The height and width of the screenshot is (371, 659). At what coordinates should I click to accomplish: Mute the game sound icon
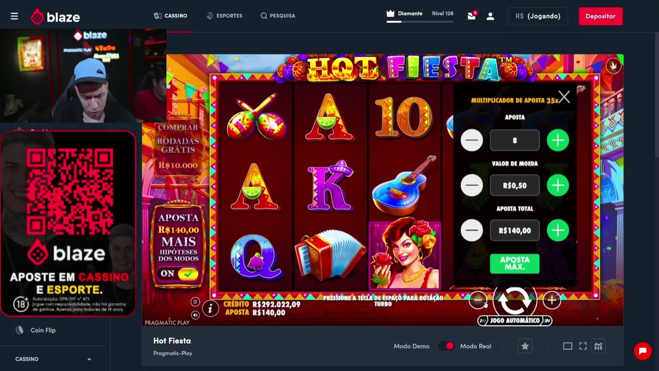(195, 315)
